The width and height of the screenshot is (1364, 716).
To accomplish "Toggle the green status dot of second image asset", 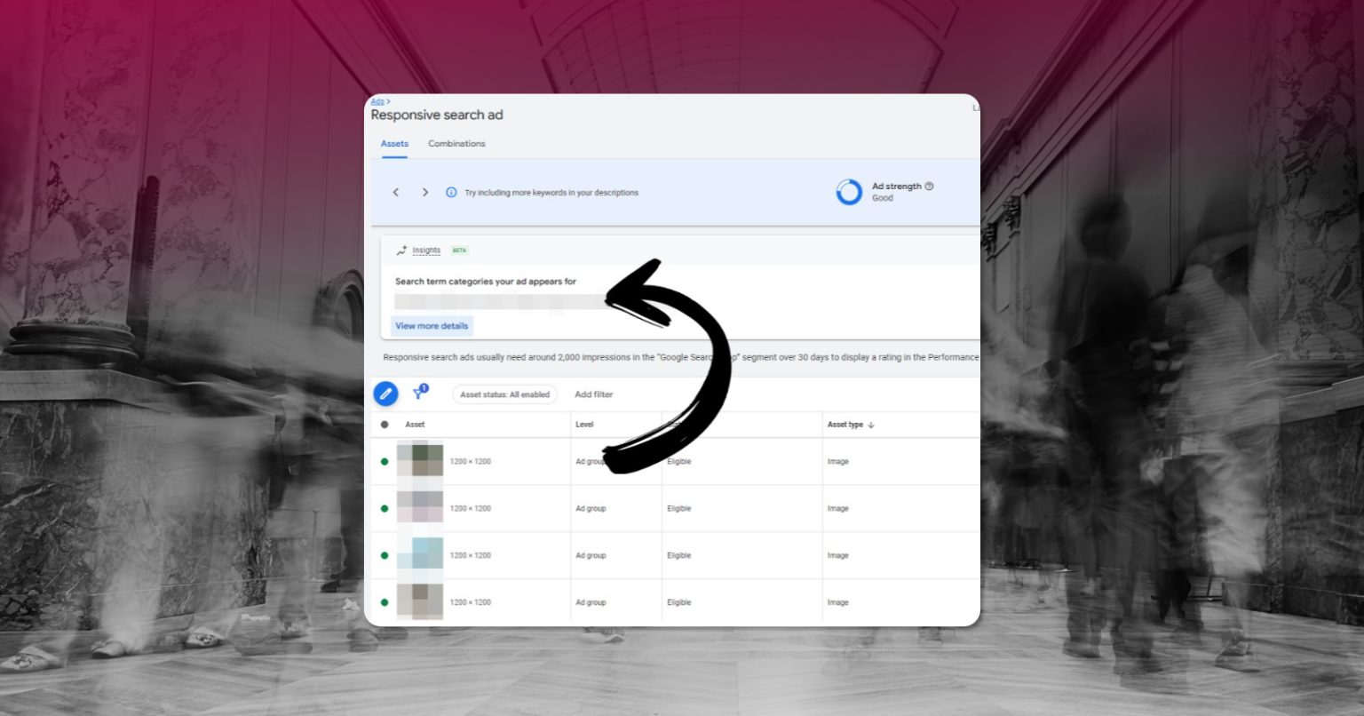I will [385, 509].
